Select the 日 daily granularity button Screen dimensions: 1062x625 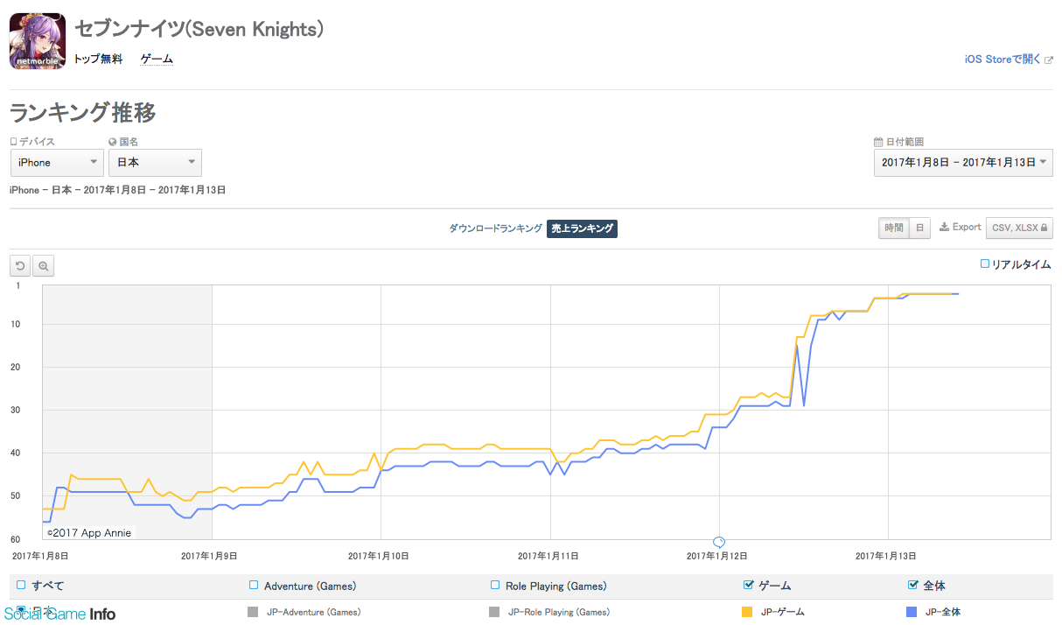920,228
